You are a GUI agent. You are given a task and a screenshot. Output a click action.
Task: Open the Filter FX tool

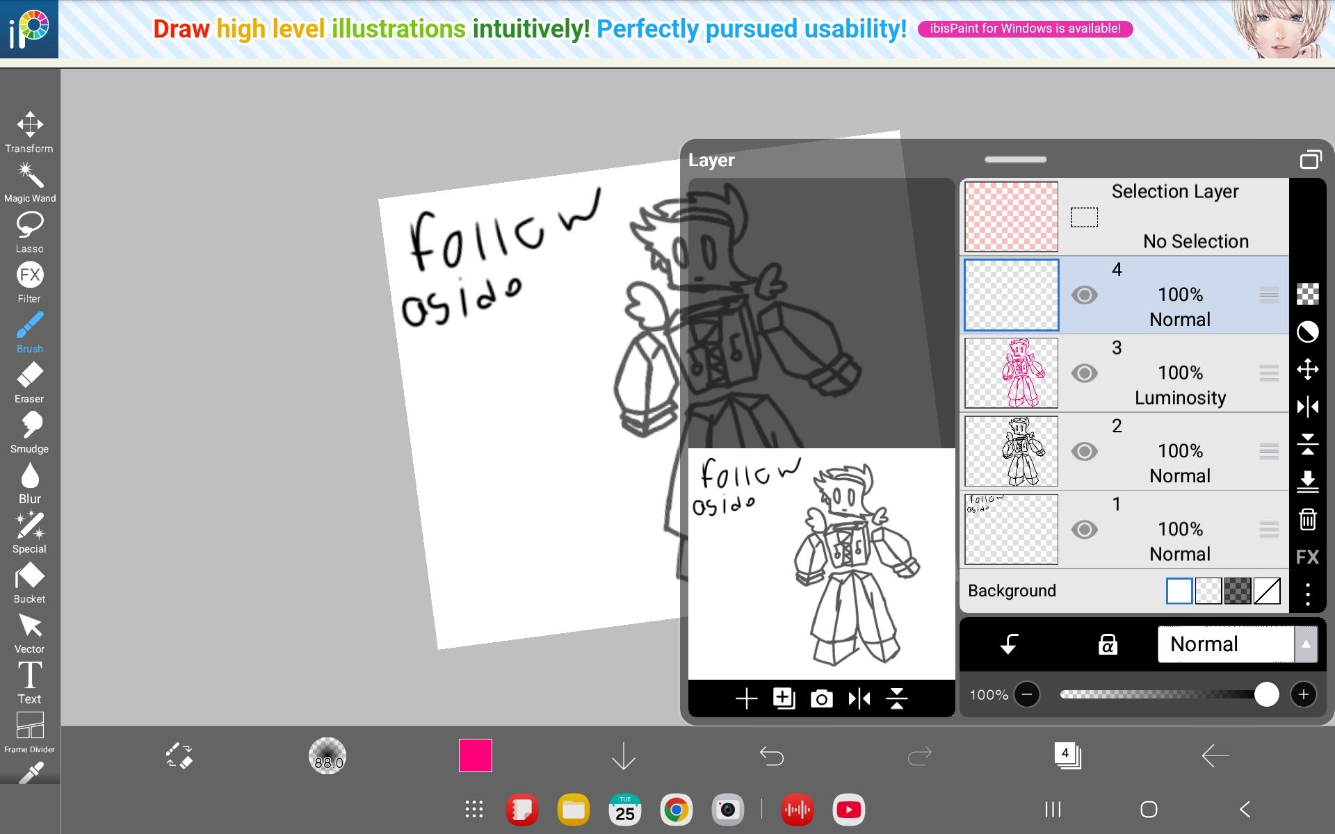(x=29, y=282)
